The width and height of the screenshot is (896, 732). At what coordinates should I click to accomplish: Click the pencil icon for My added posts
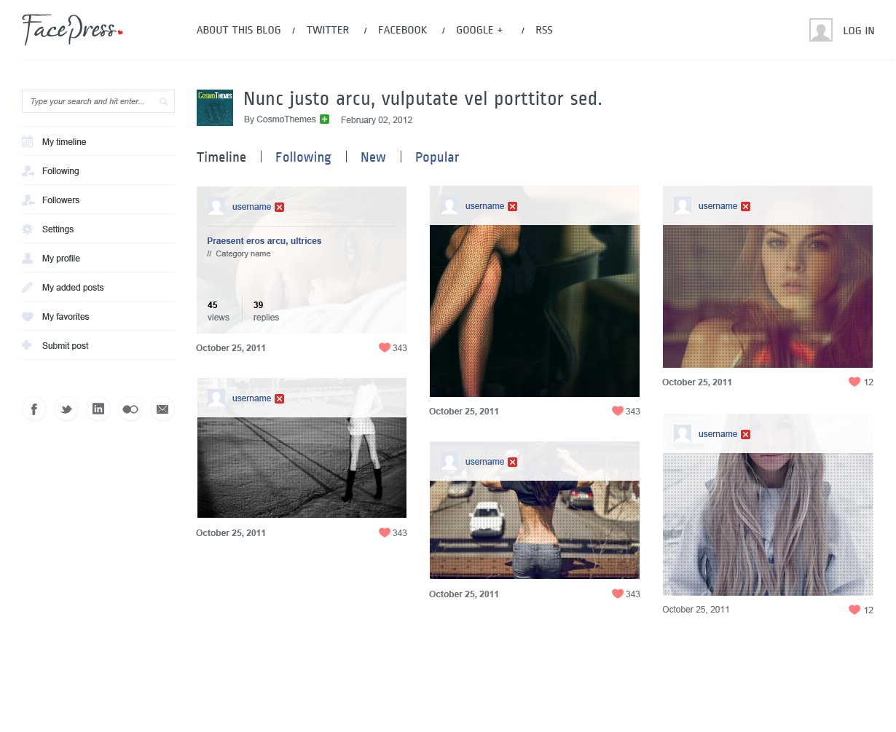pos(28,287)
